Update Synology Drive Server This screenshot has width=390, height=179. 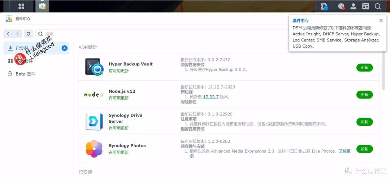364,122
